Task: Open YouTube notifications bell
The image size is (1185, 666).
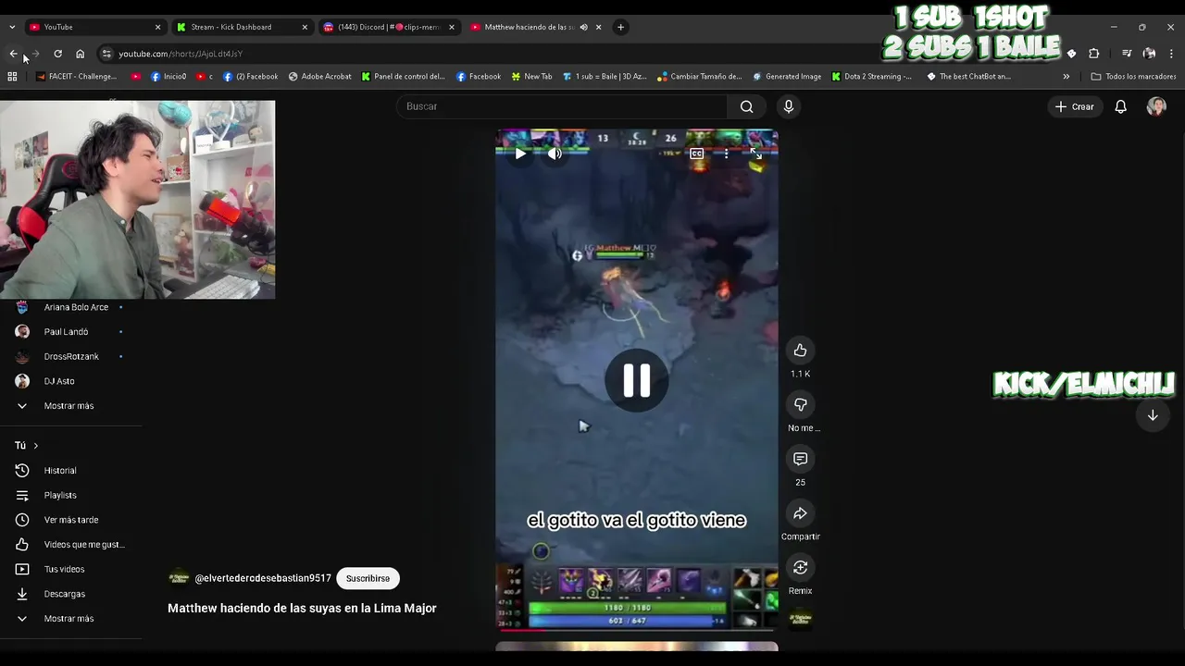Action: pyautogui.click(x=1120, y=106)
